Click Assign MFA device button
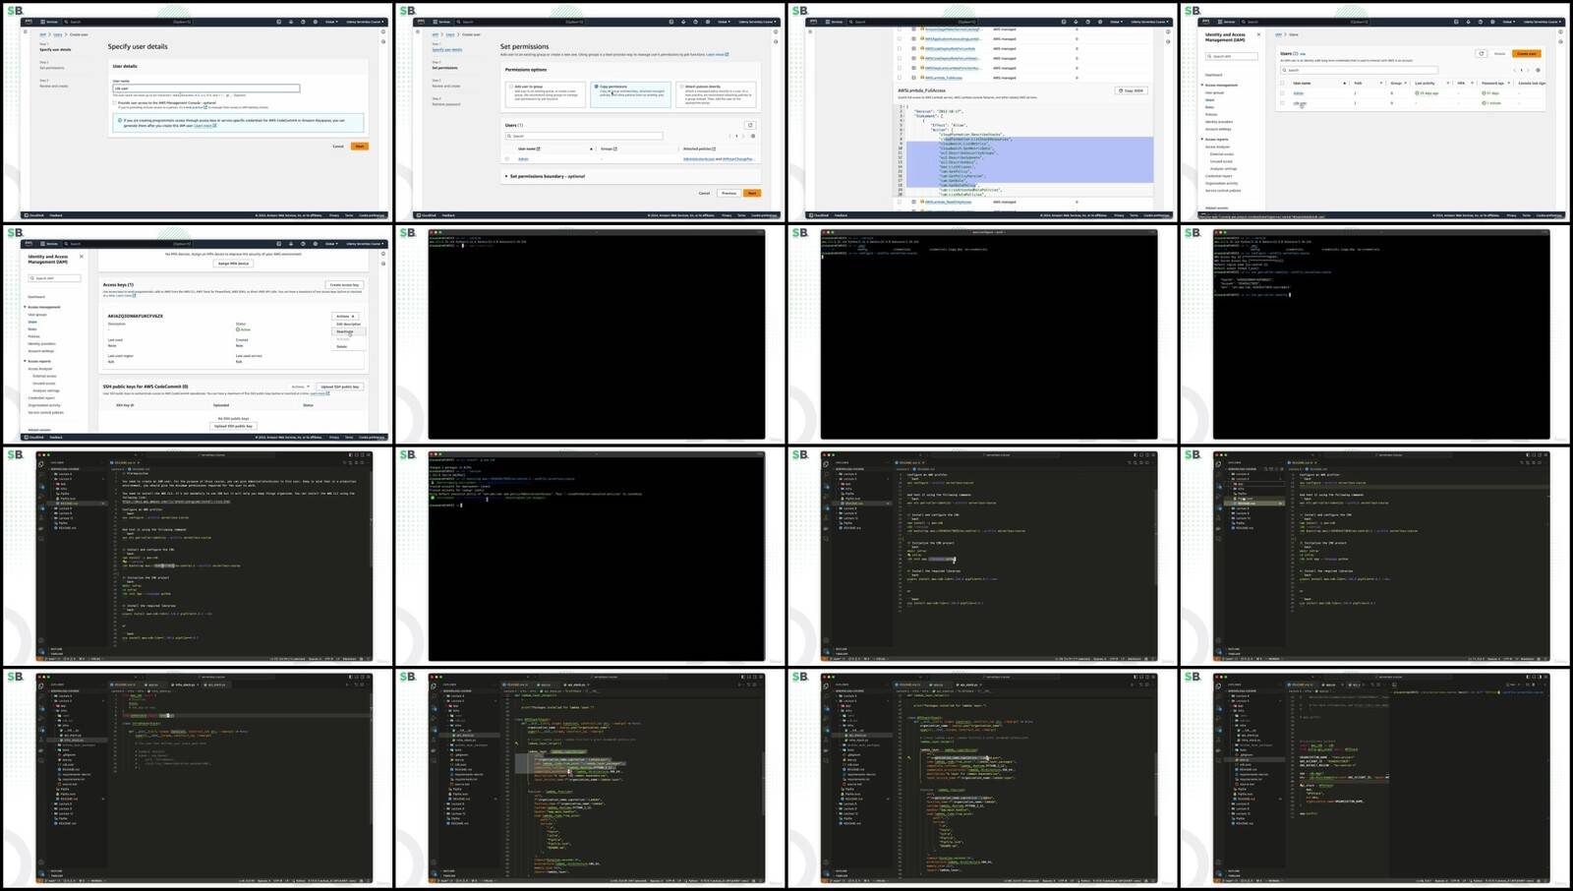Image resolution: width=1573 pixels, height=891 pixels. click(233, 264)
